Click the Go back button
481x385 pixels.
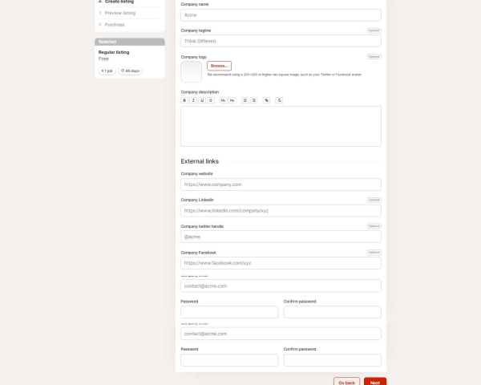click(x=346, y=383)
